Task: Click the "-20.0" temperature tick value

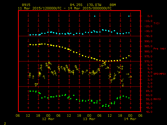Action: click(148, 26)
